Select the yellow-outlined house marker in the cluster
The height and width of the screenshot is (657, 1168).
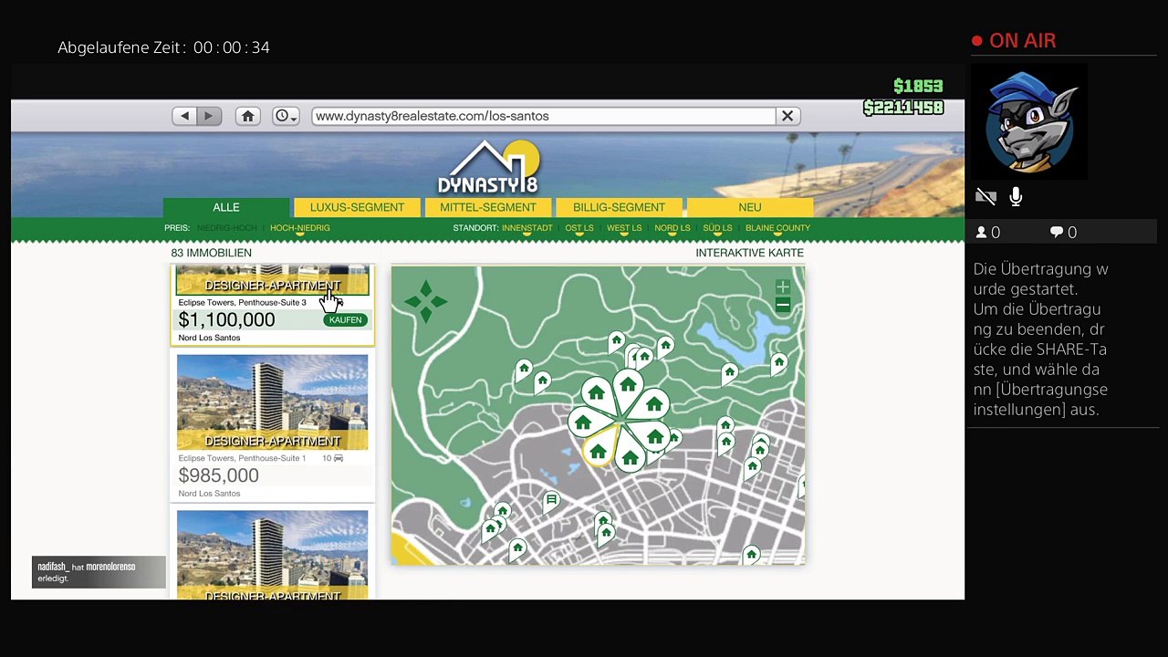(599, 451)
